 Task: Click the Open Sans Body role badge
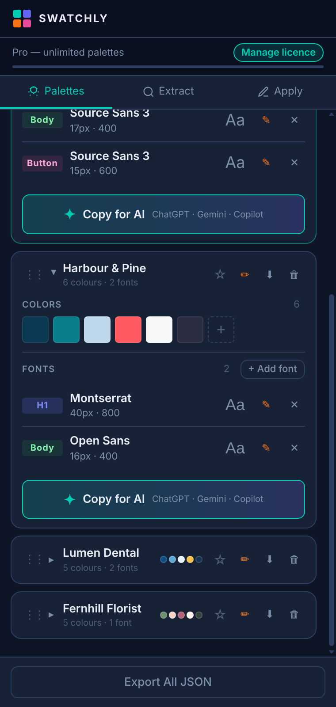point(42,448)
